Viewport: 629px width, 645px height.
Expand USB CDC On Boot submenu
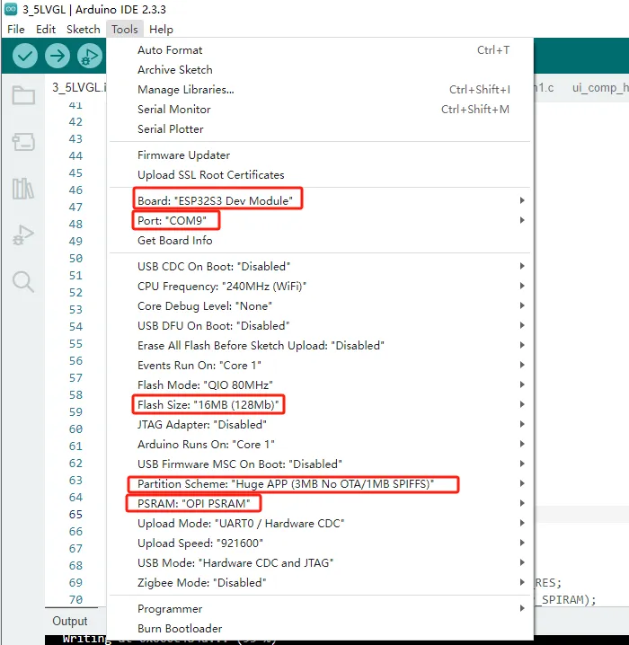click(x=320, y=267)
